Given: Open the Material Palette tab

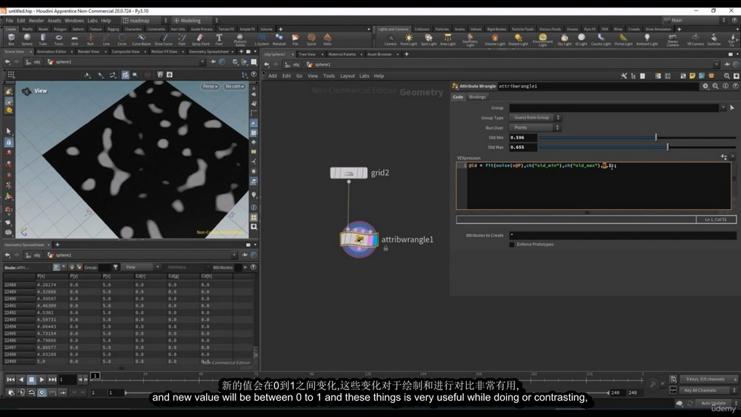Looking at the screenshot, I should [342, 54].
